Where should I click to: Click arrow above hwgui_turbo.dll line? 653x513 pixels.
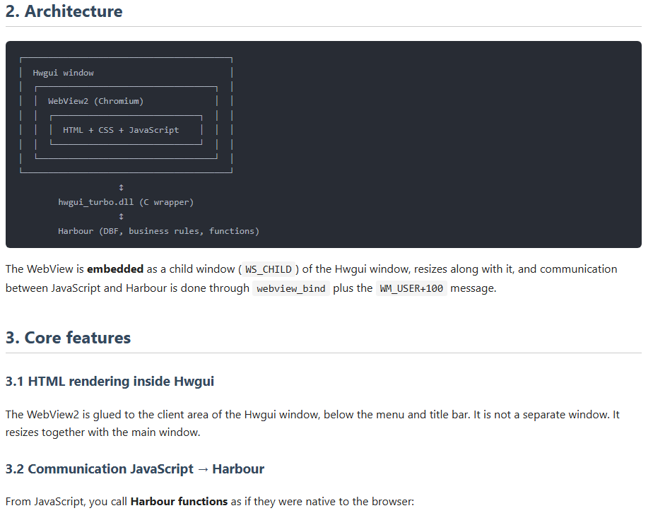tap(121, 188)
